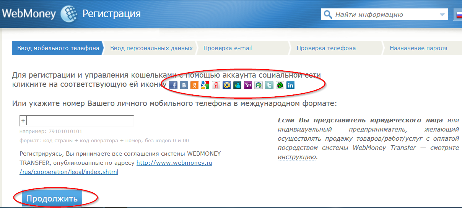Viewport: 462px width, 208px height.
Task: Select the red Yandex icon
Action: point(216,85)
